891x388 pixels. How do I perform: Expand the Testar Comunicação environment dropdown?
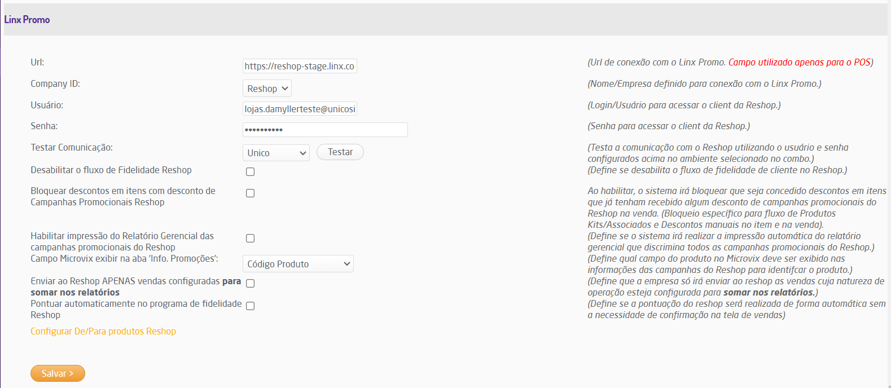click(276, 153)
